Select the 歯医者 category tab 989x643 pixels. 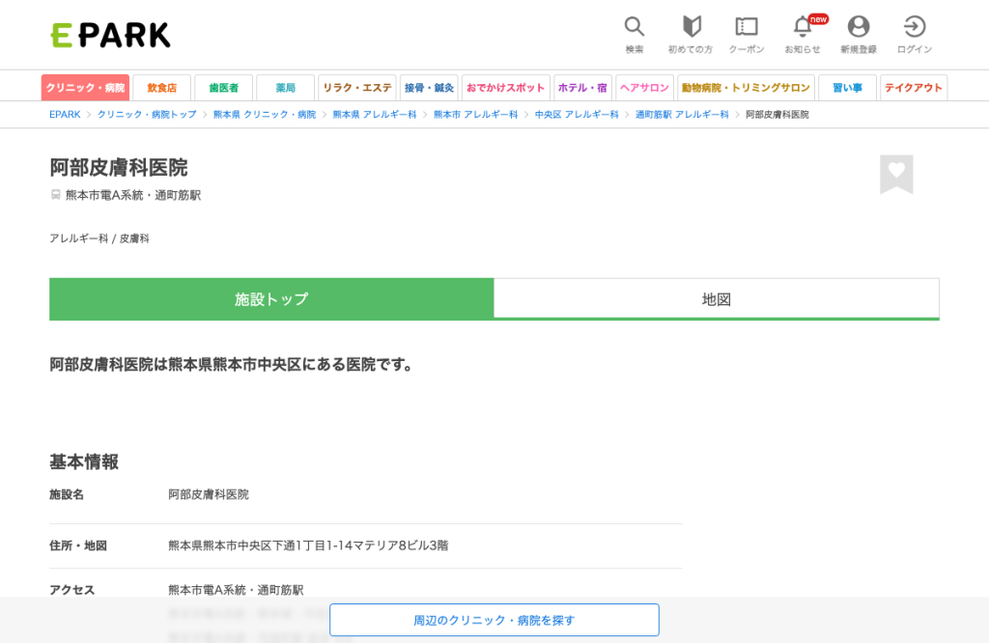[224, 88]
